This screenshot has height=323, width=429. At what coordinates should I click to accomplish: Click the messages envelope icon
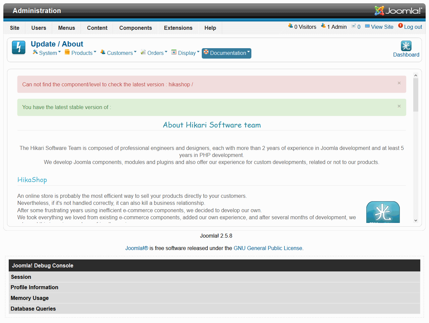coord(354,26)
